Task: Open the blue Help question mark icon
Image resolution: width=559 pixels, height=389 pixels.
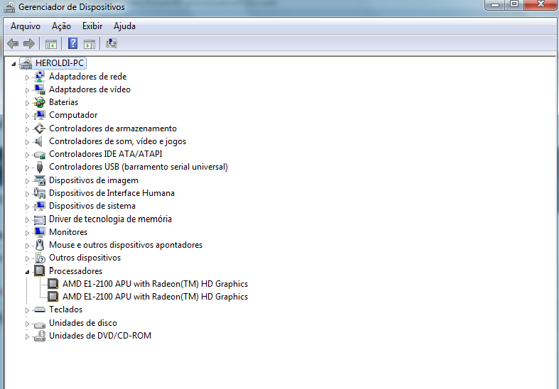Action: (x=72, y=43)
